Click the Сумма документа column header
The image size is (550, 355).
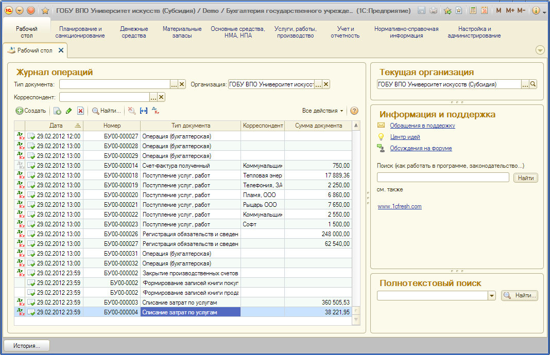[x=318, y=126]
